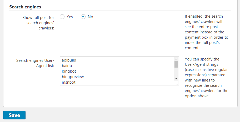Image resolution: width=240 pixels, height=122 pixels.
Task: Place cursor on the "bingbot" entry
Action: click(69, 71)
